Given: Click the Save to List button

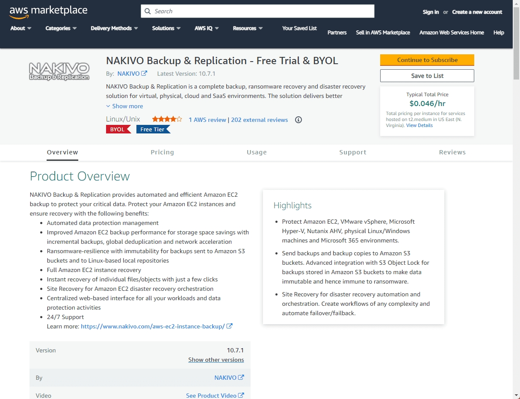Looking at the screenshot, I should click(x=427, y=76).
